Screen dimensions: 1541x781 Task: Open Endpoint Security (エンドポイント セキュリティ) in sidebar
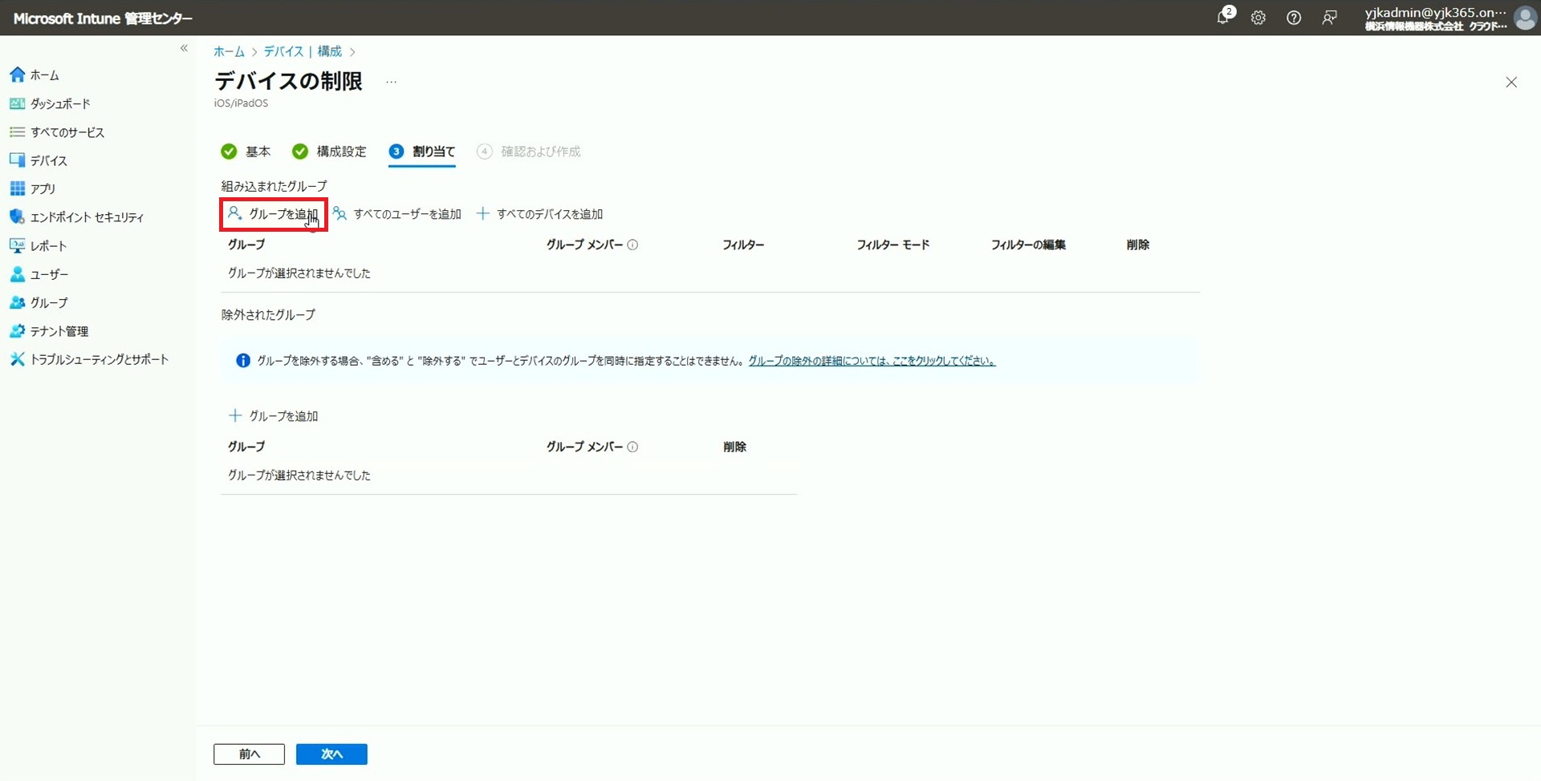click(x=87, y=217)
